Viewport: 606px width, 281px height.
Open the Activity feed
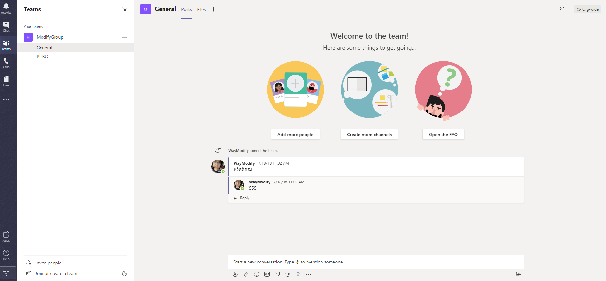[6, 9]
